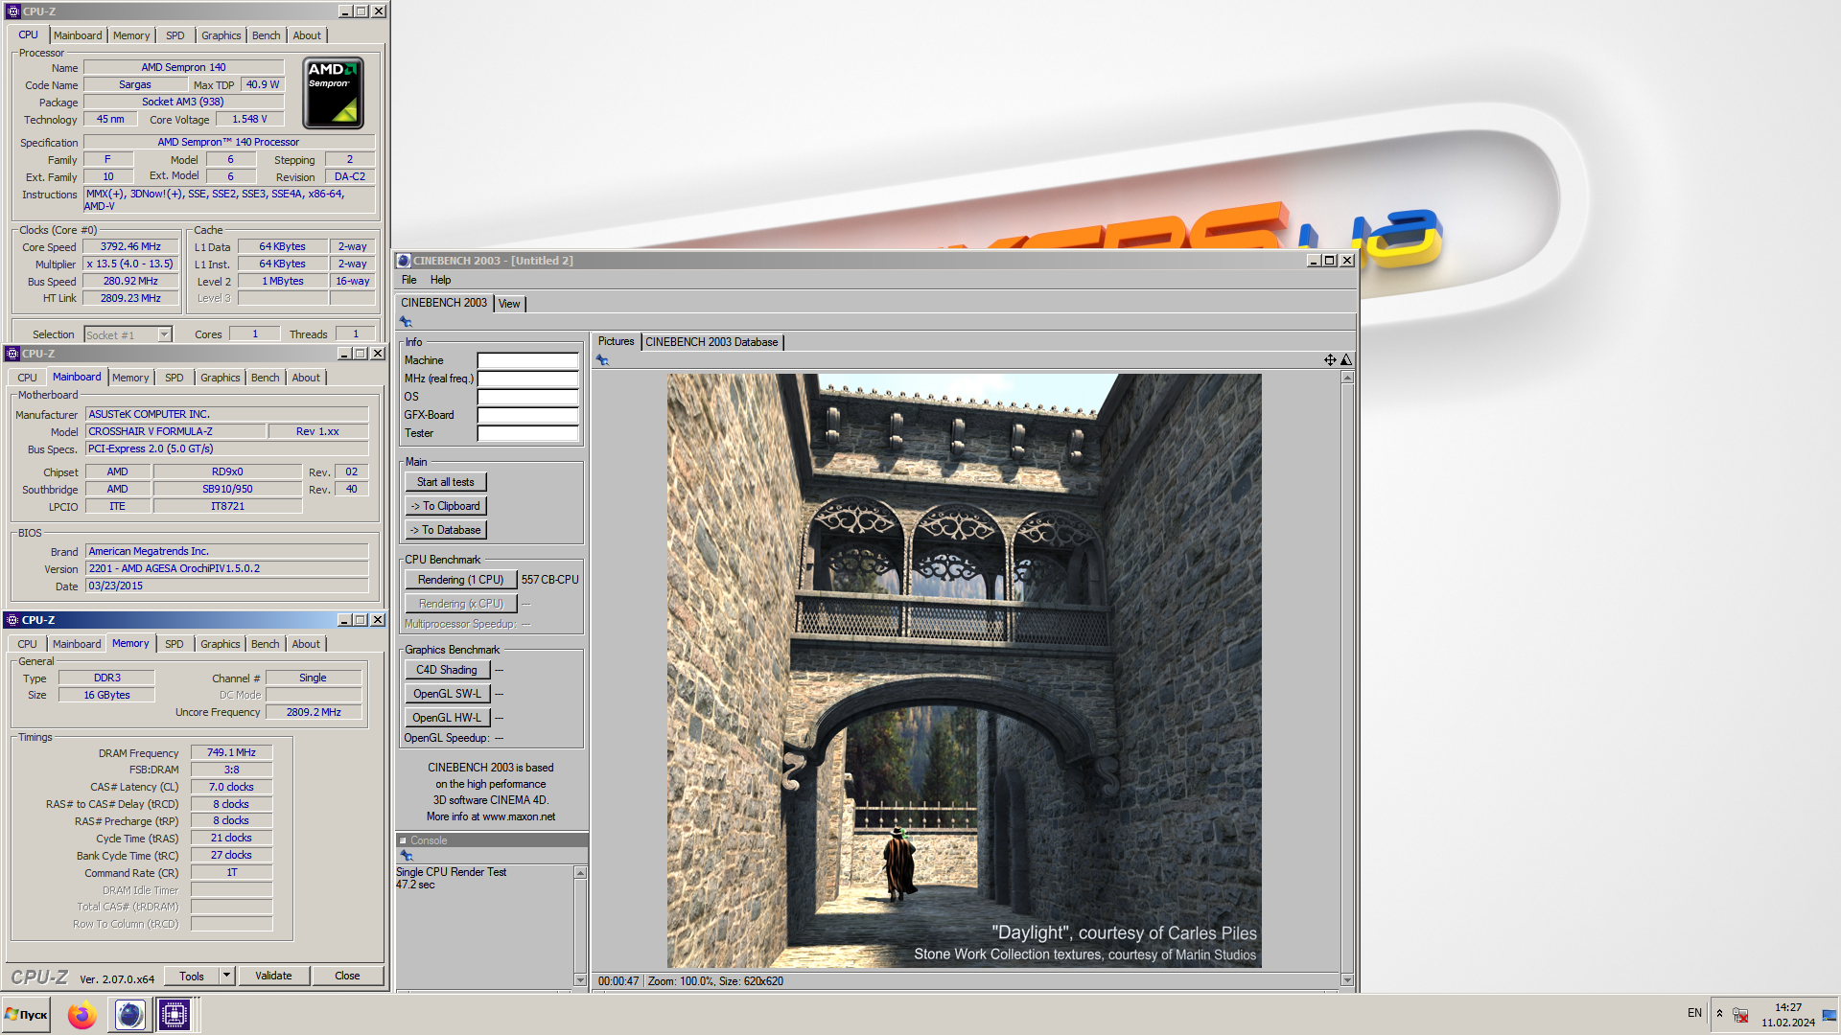
Task: Click the rendered Daylight image
Action: (964, 671)
